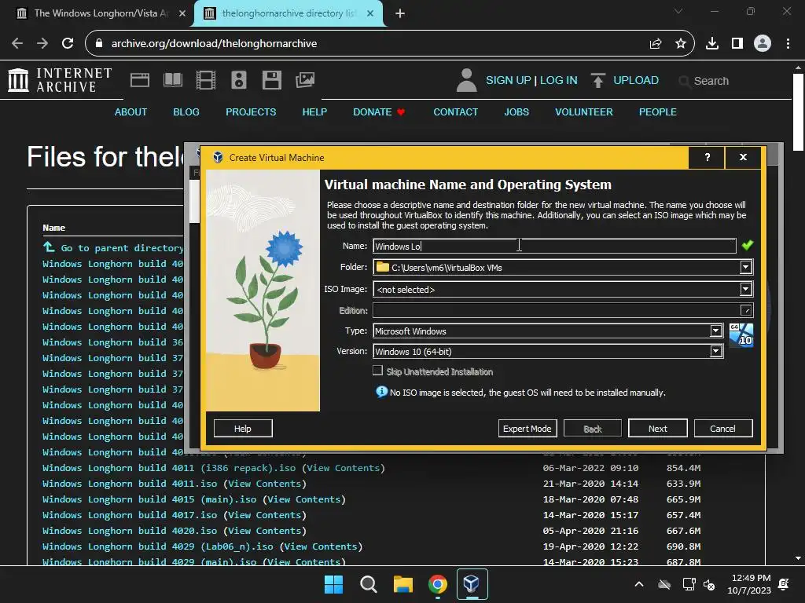
Task: Click Cancel in Create Virtual Machine
Action: click(723, 429)
